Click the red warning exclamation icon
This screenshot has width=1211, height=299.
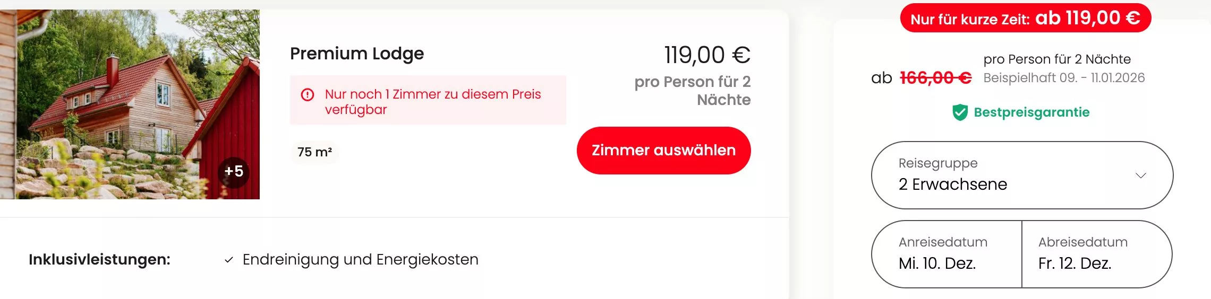(308, 95)
